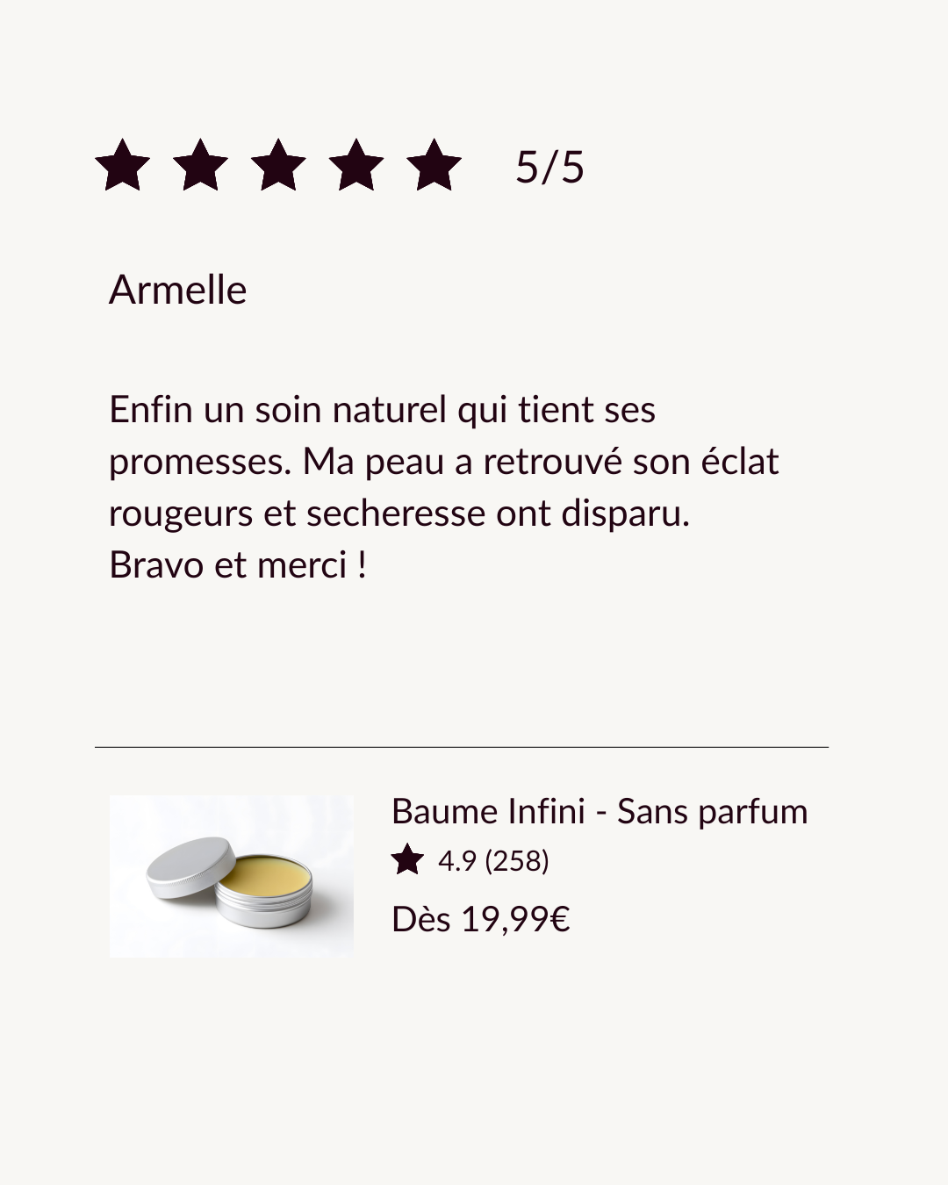Click the third rating star

(278, 166)
